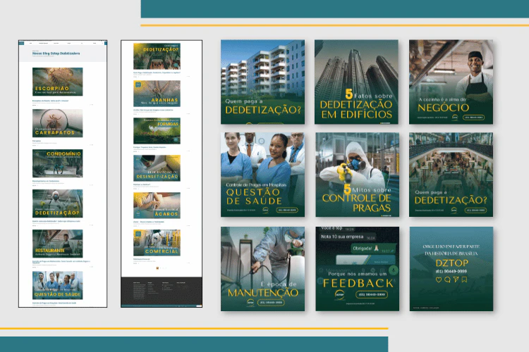The height and width of the screenshot is (352, 529).
Task: Select the Ácaros blog article banner
Action: point(157,205)
